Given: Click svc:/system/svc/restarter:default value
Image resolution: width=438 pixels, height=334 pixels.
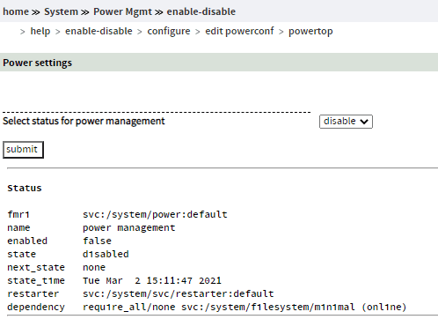Looking at the screenshot, I should (x=179, y=293).
